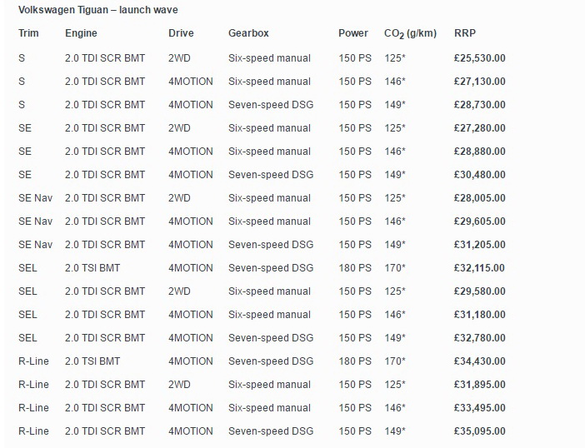Select the £31,205.00 price cell
The height and width of the screenshot is (448, 585).
click(480, 245)
